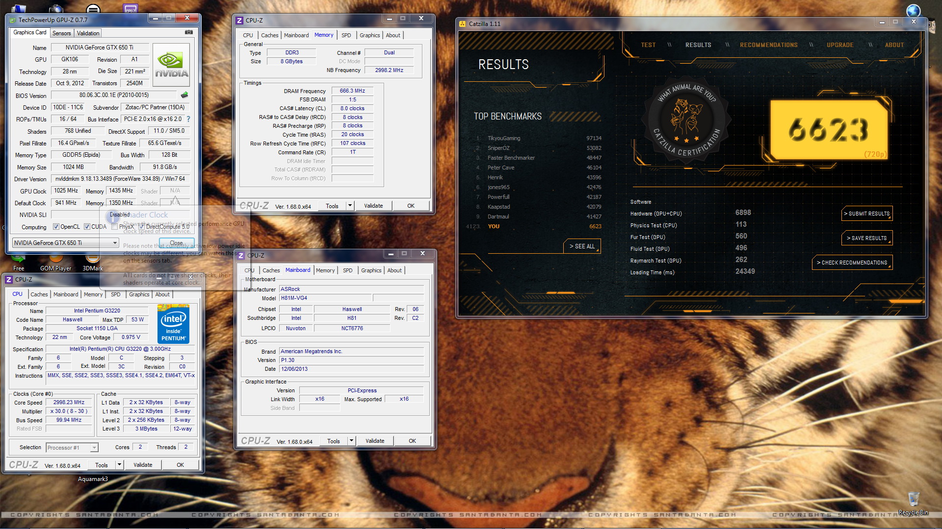This screenshot has width=942, height=529.
Task: Minimize the CPU-Z Mainboard window
Action: (x=391, y=254)
